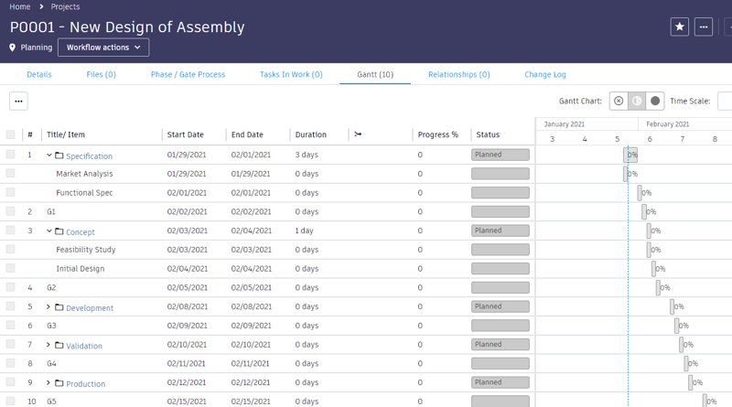The width and height of the screenshot is (732, 407).
Task: Check the Market Analysis row checkbox
Action: 11,174
